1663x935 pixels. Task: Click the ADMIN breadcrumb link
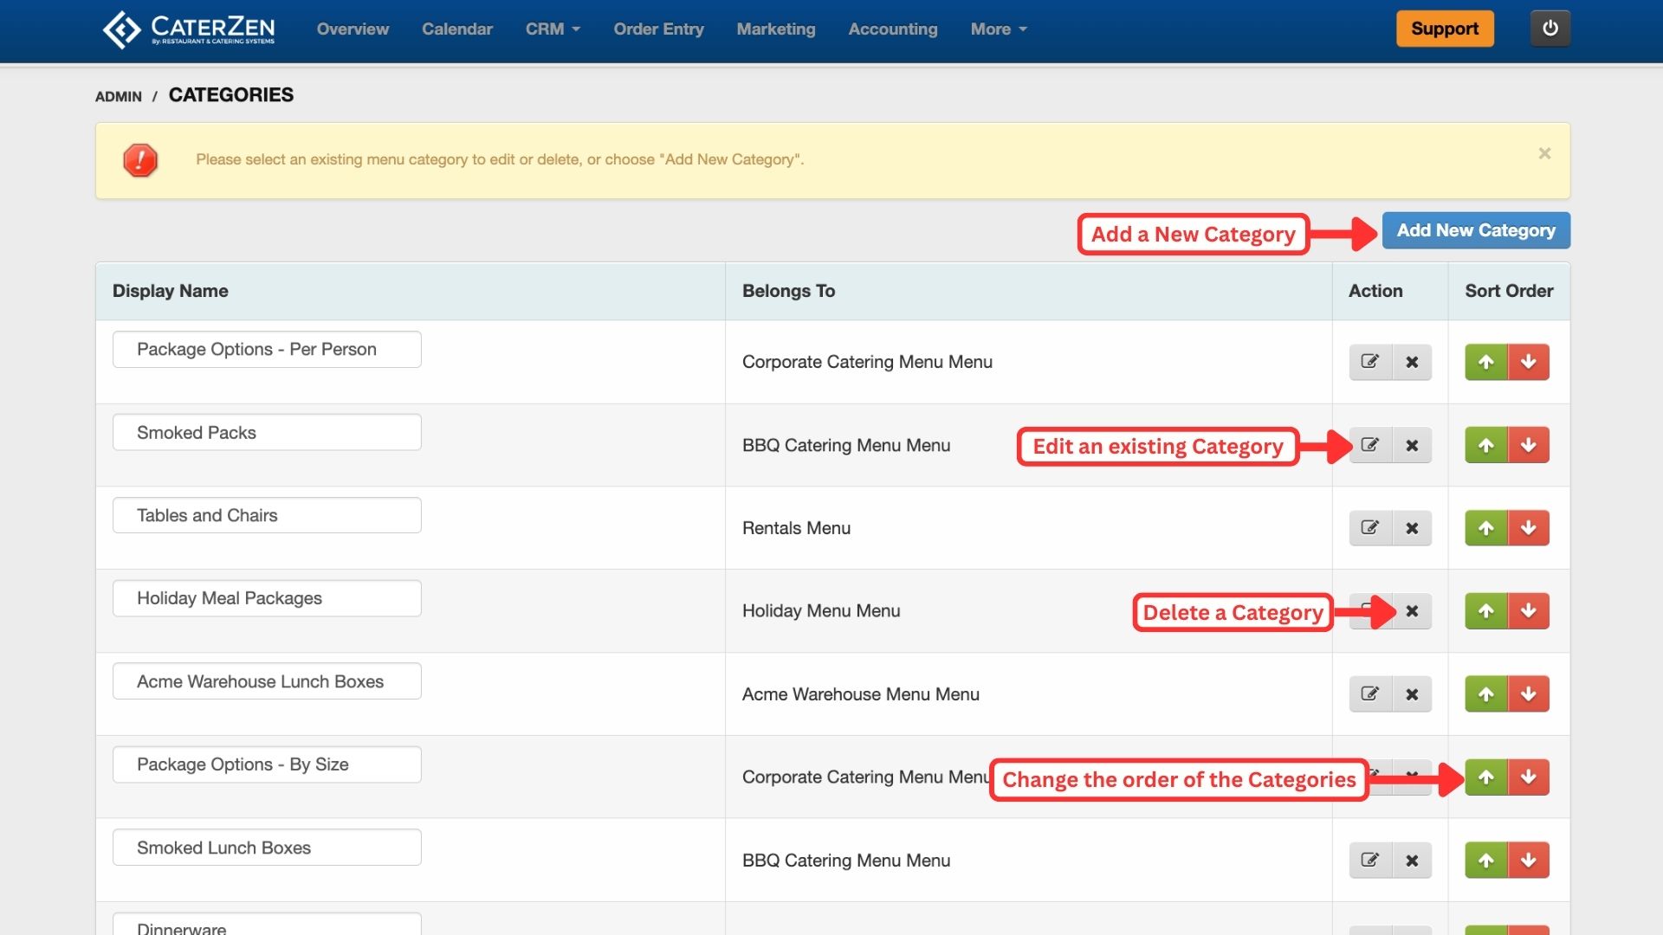(119, 96)
